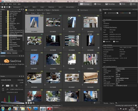Click the first round navigation button in toolbar
The width and height of the screenshot is (138, 111).
[2, 7]
